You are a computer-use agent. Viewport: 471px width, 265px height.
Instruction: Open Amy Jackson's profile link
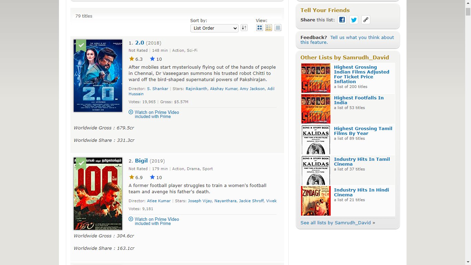point(252,89)
